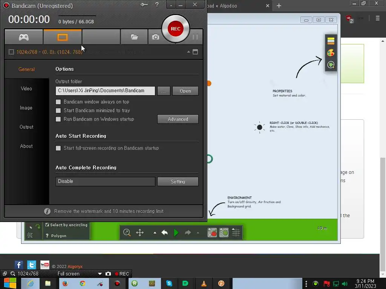Open the Algodoo Facebook page icon
Screen dimensions: 386x289
point(19,265)
